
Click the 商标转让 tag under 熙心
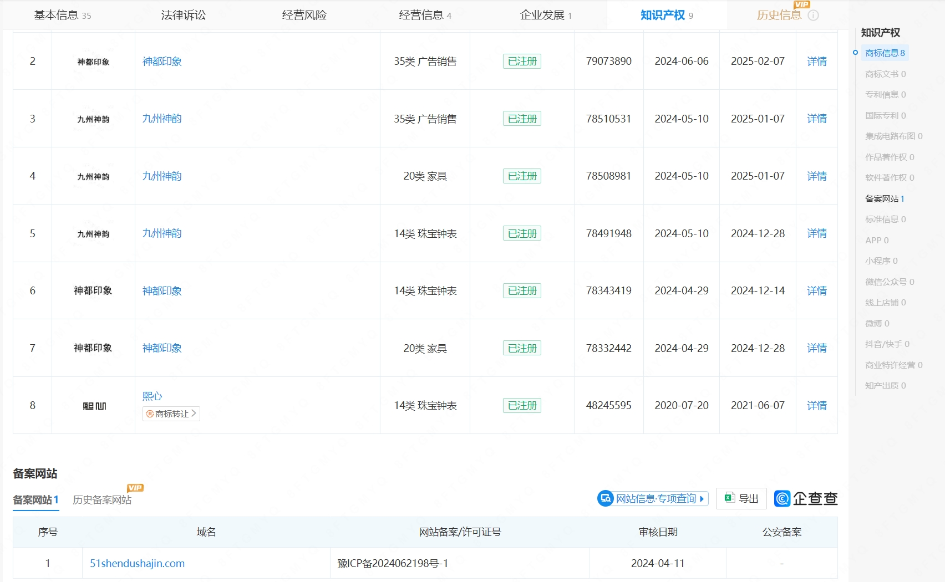[x=171, y=413]
